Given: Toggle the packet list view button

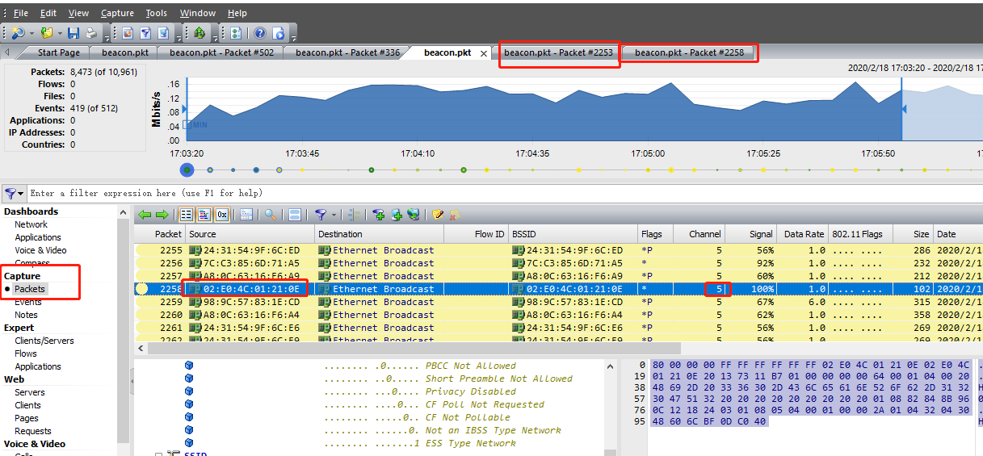Looking at the screenshot, I should click(x=186, y=215).
